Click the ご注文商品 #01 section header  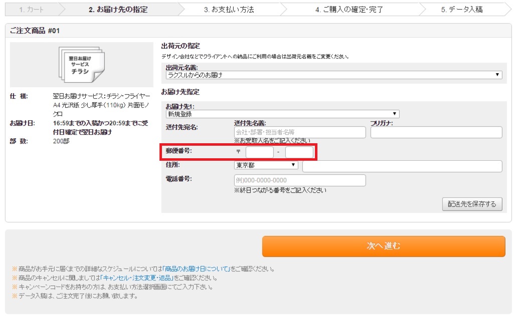pos(35,31)
